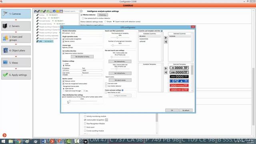The height and width of the screenshot is (144, 256).
Task: Click the blue round icon in the camera toolbar
Action: [54, 11]
